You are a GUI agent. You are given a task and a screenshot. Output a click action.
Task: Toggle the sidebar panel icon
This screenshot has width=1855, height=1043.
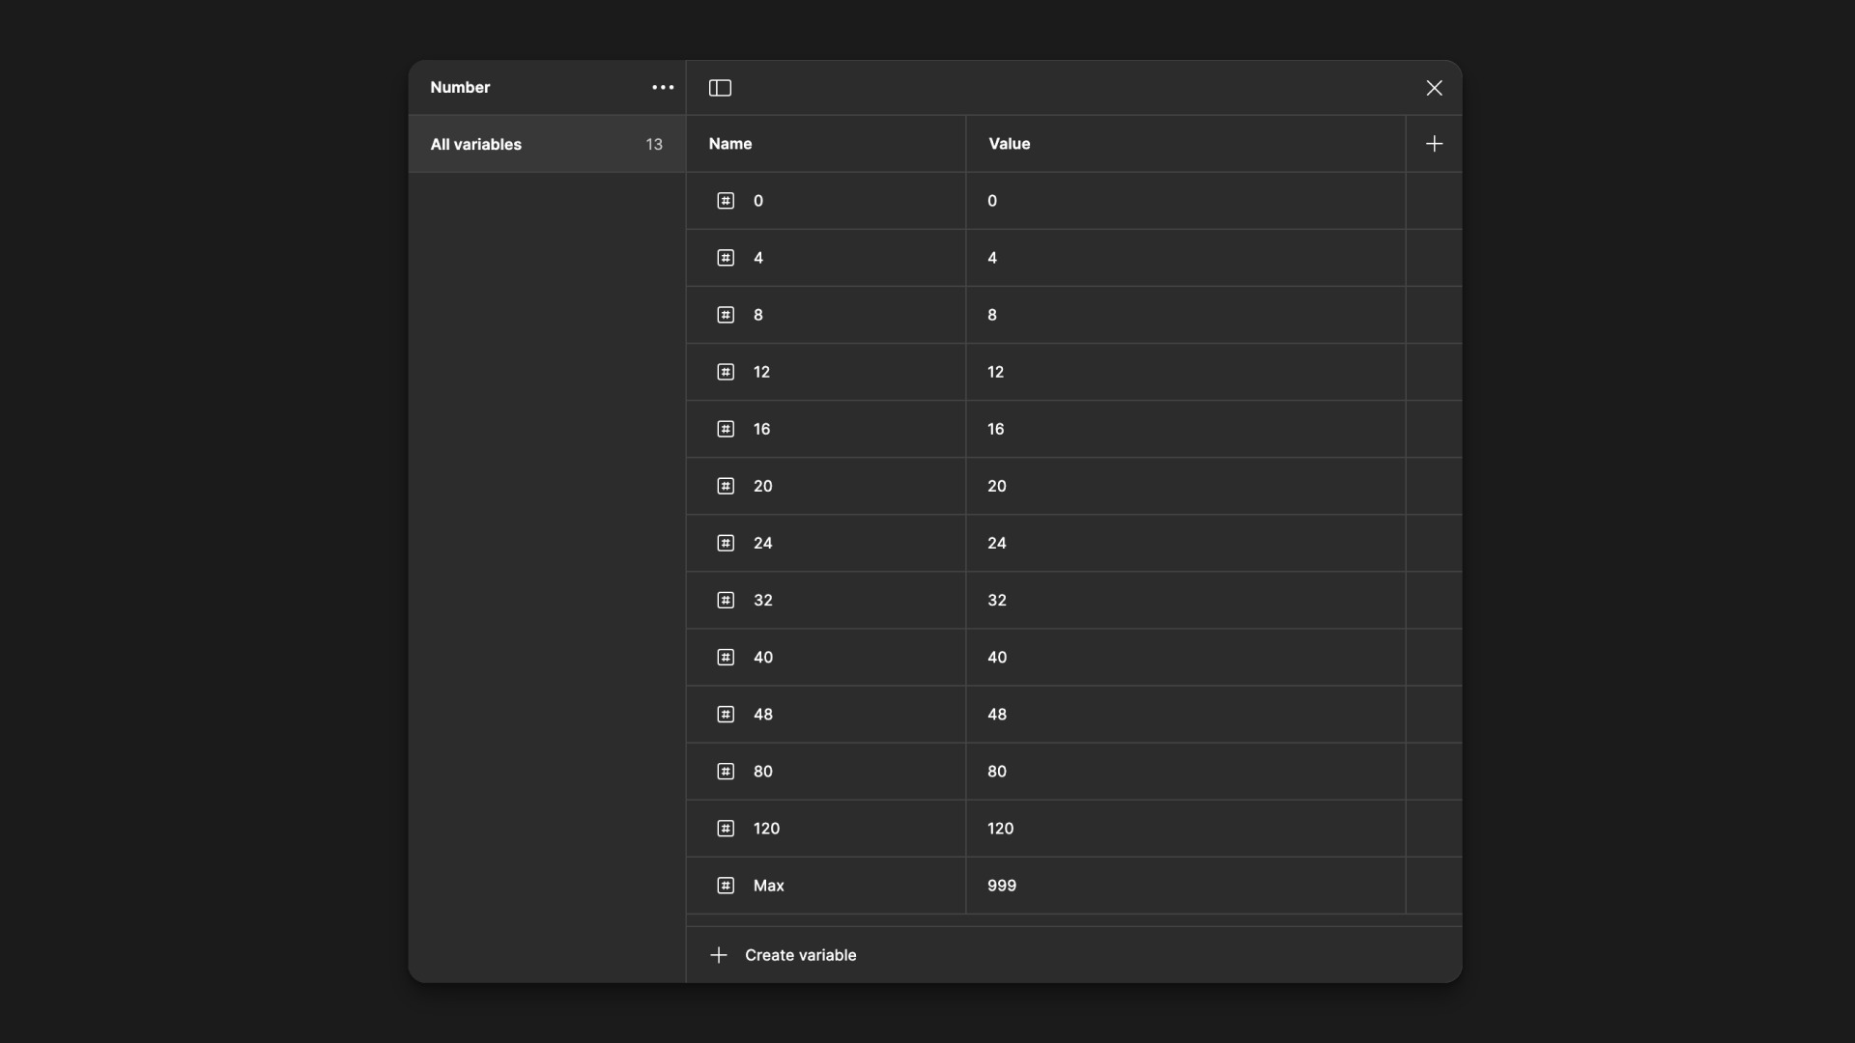pos(720,88)
